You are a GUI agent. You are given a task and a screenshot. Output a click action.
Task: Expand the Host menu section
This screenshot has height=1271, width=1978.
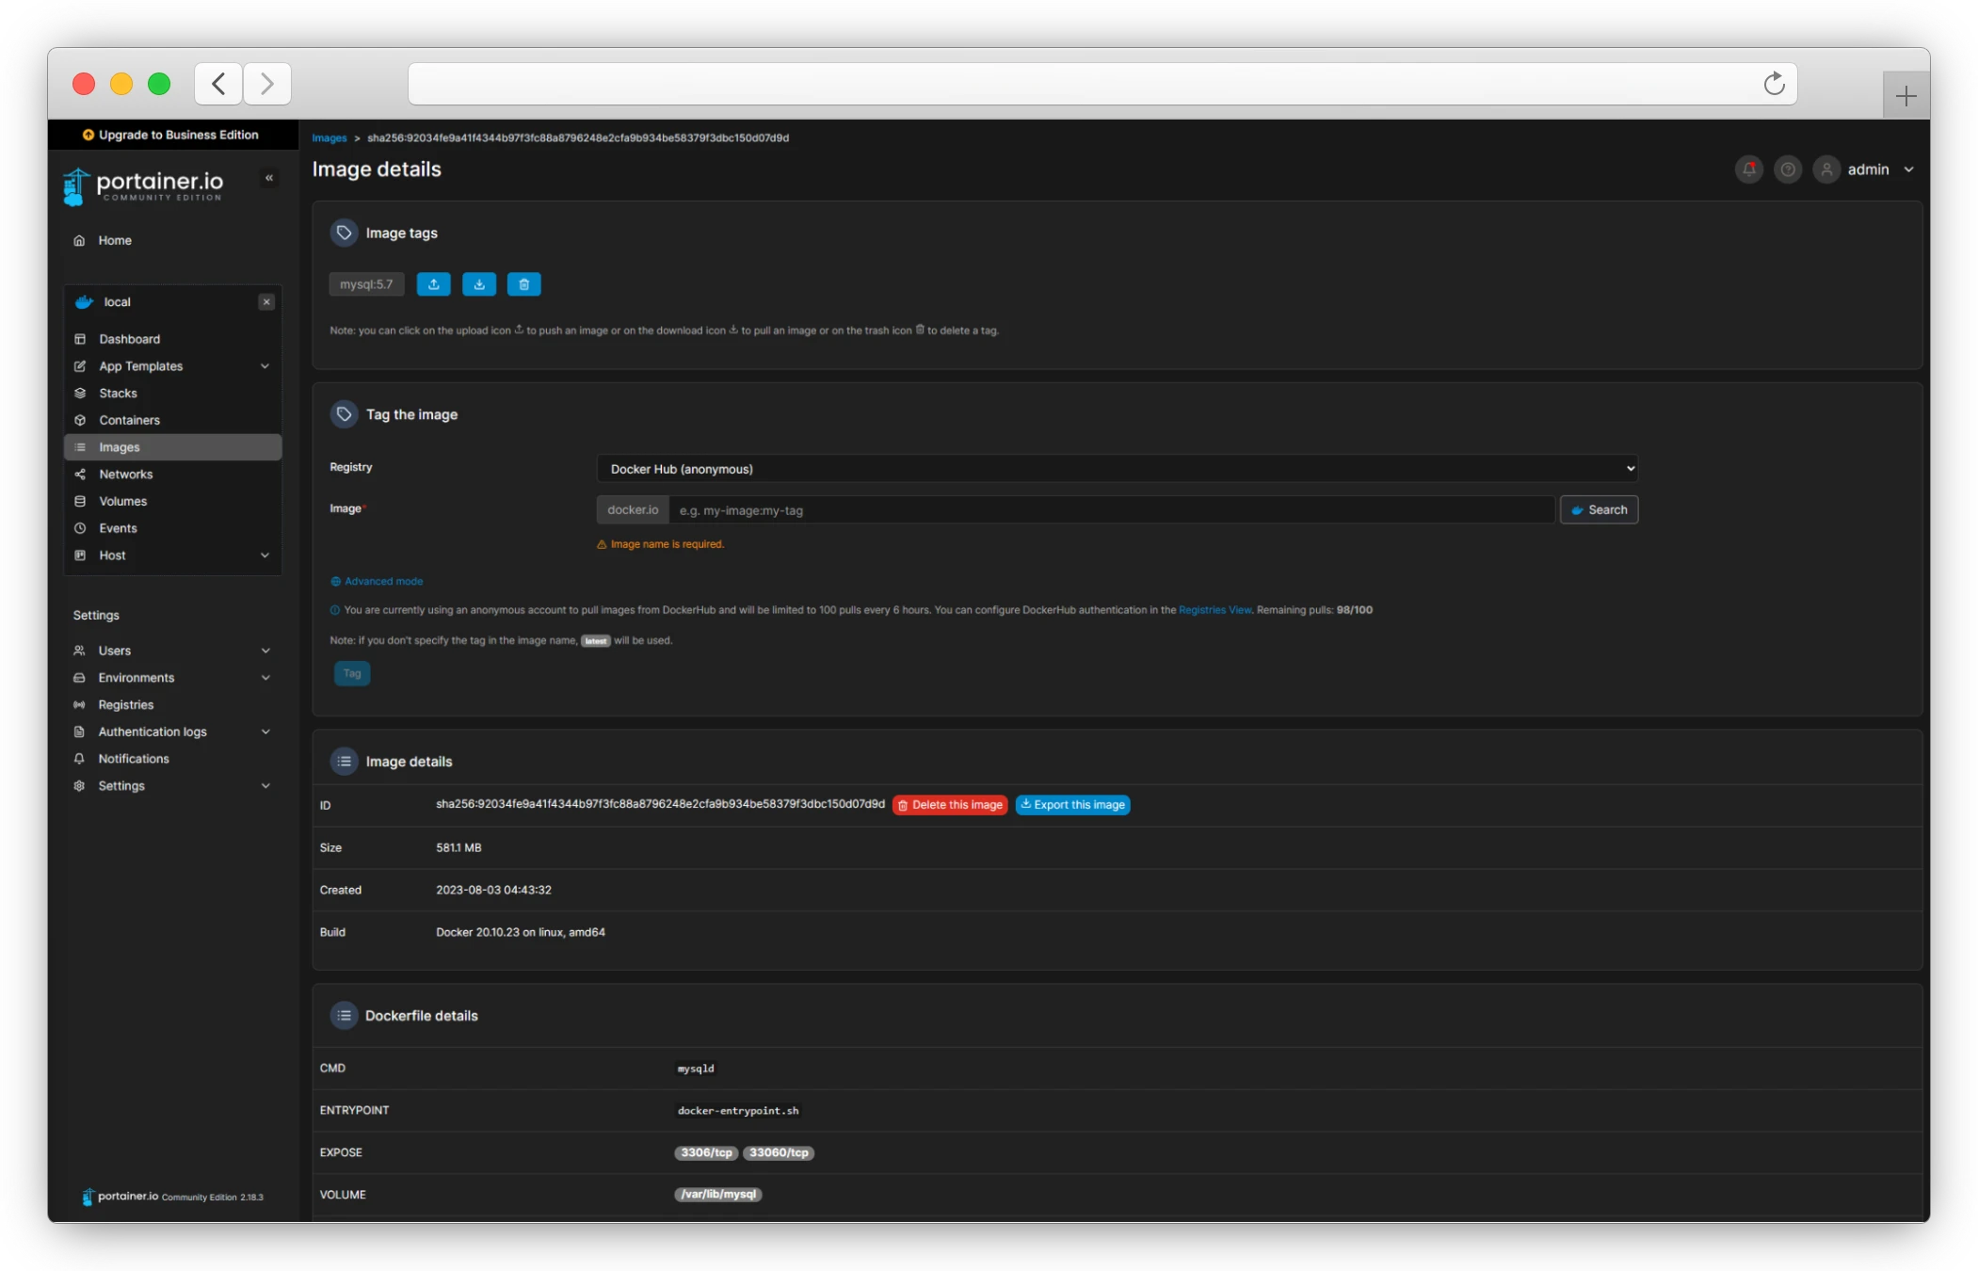(x=265, y=555)
